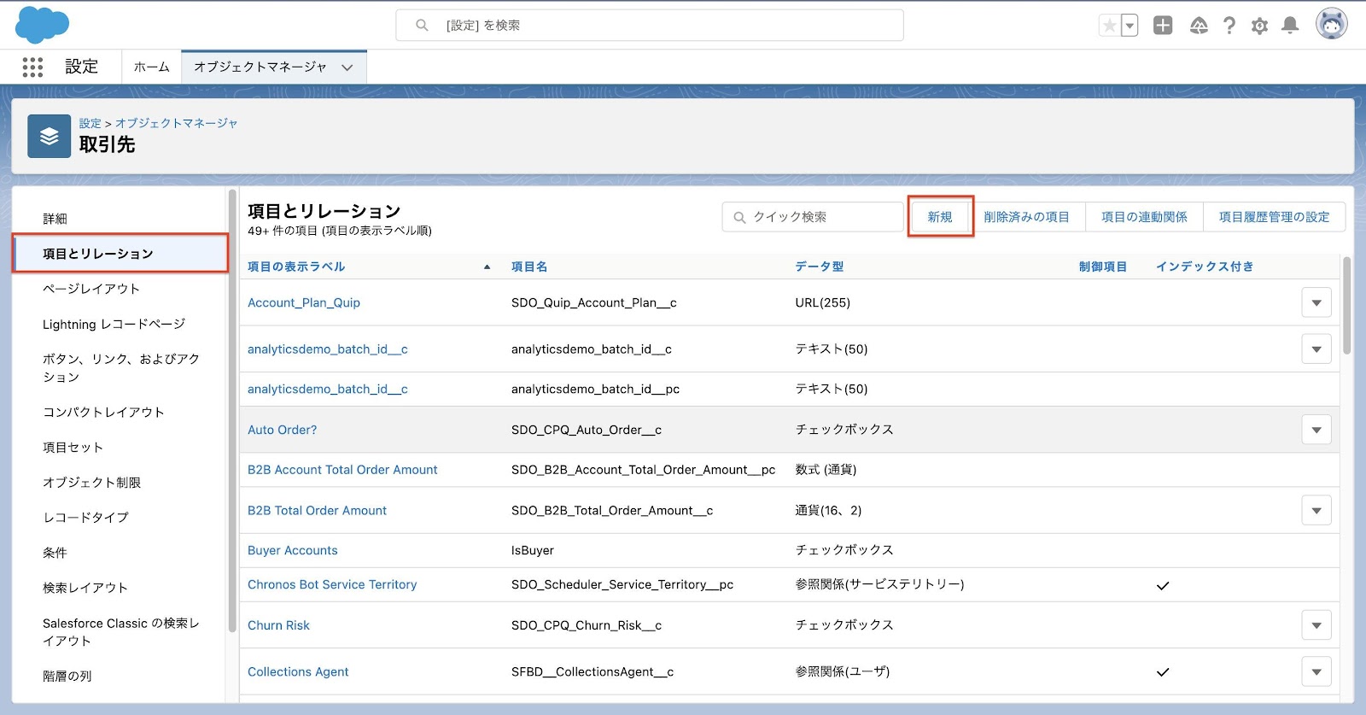
Task: Open 項目の連動関係 button
Action: [x=1144, y=217]
